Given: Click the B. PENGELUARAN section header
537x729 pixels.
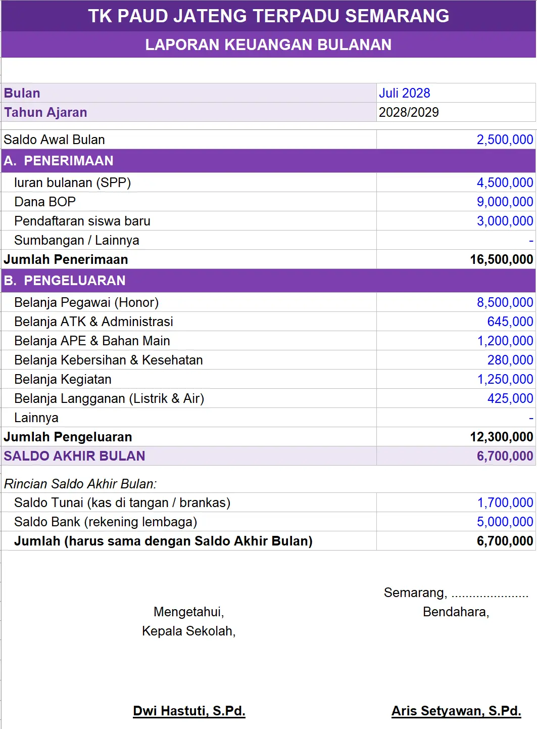Looking at the screenshot, I should pos(268,281).
